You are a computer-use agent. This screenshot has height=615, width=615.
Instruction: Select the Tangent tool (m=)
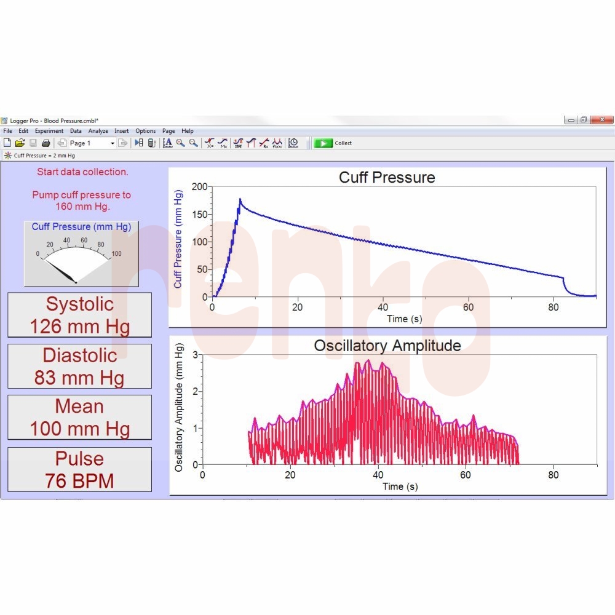223,143
